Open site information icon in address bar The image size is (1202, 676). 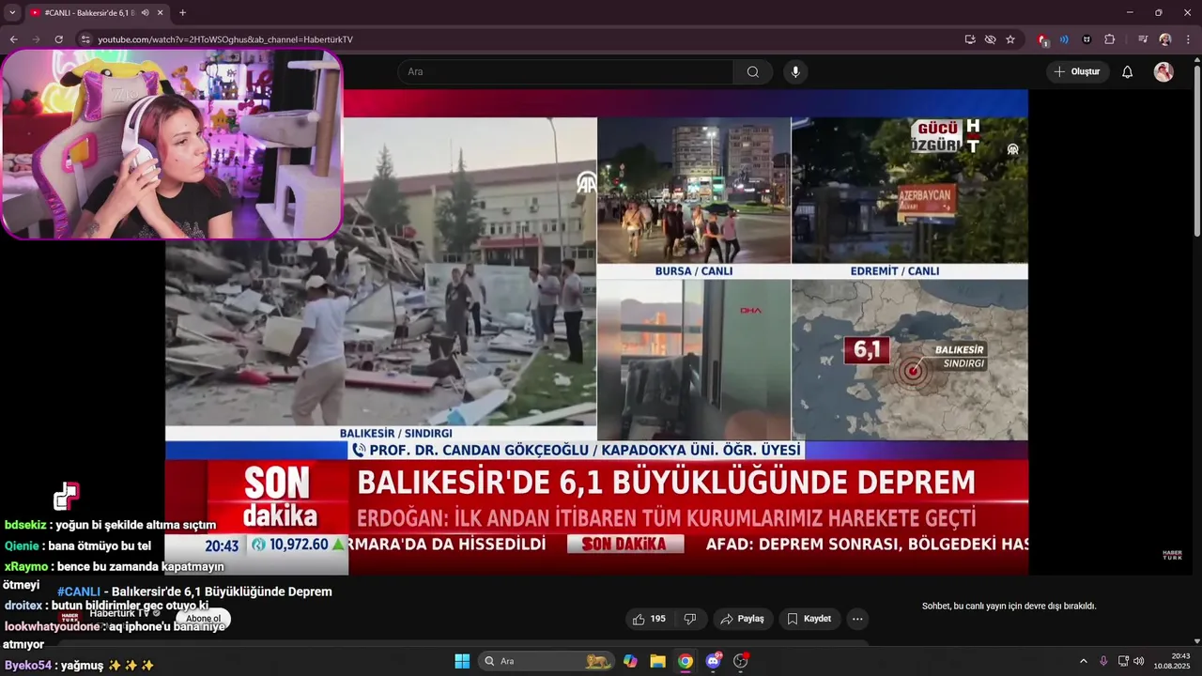(85, 39)
